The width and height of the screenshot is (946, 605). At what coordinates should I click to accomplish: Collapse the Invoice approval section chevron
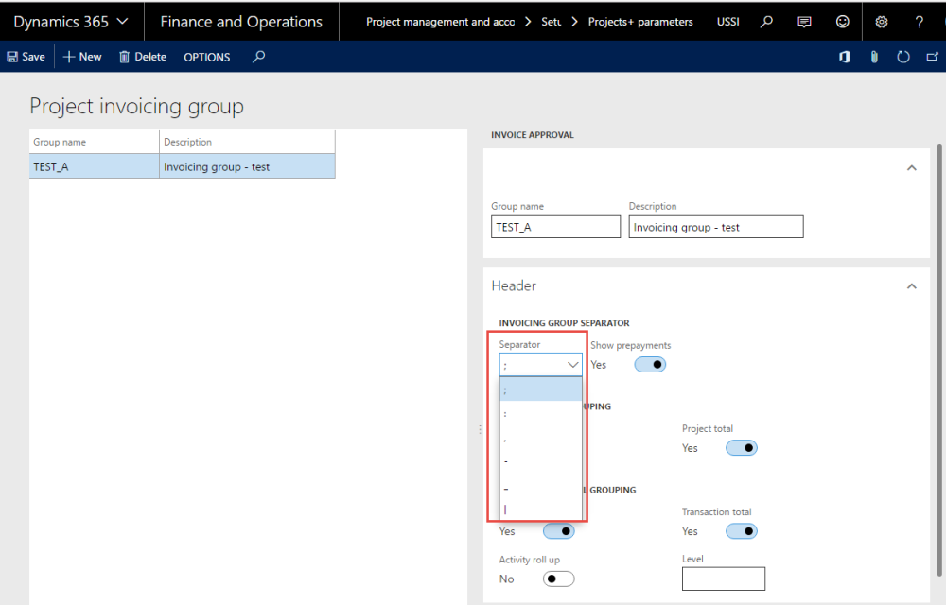911,166
